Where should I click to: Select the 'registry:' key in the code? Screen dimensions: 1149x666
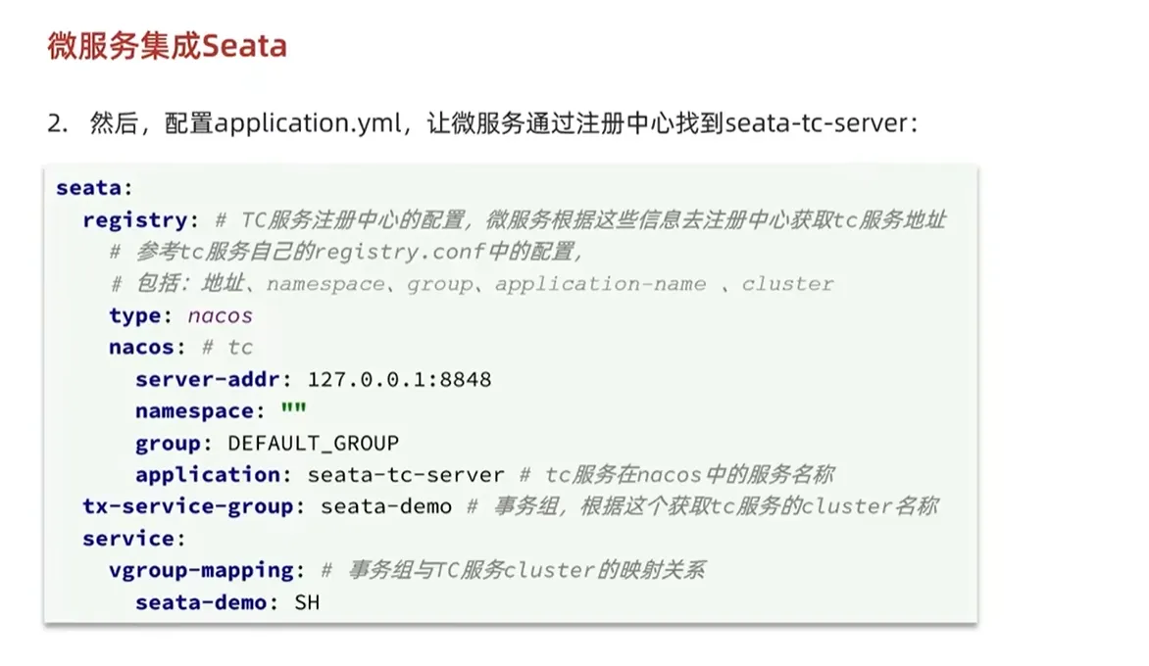point(141,219)
